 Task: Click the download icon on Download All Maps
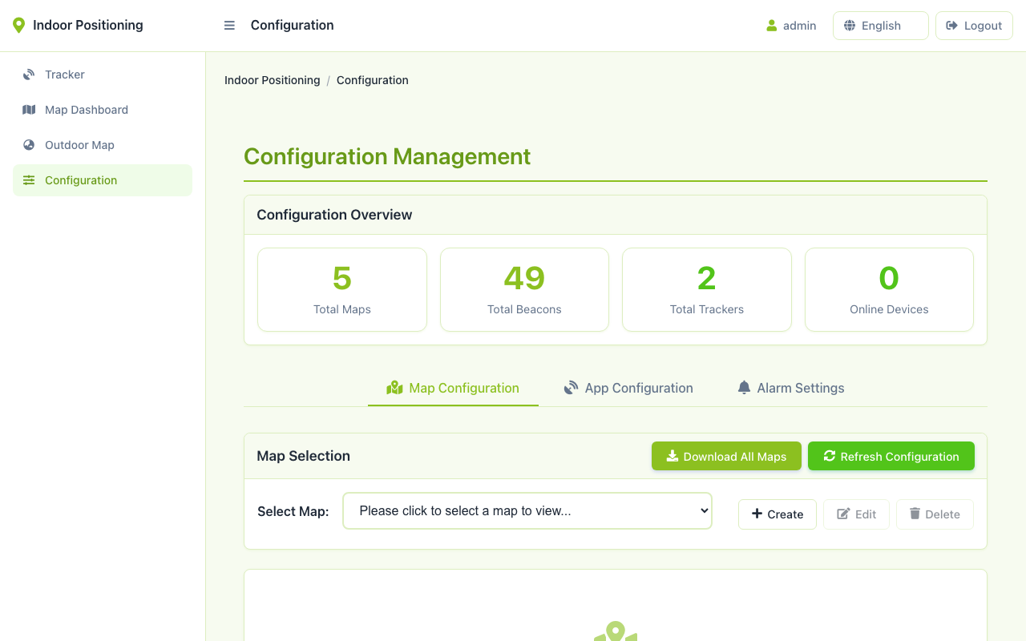[x=673, y=456]
